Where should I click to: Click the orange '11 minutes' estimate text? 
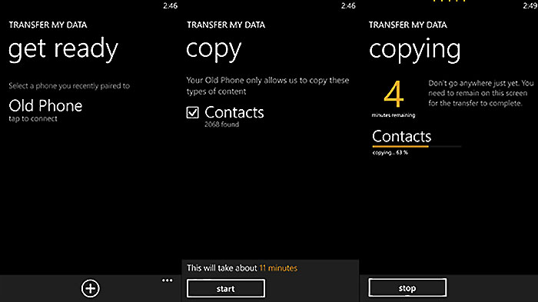coord(278,268)
